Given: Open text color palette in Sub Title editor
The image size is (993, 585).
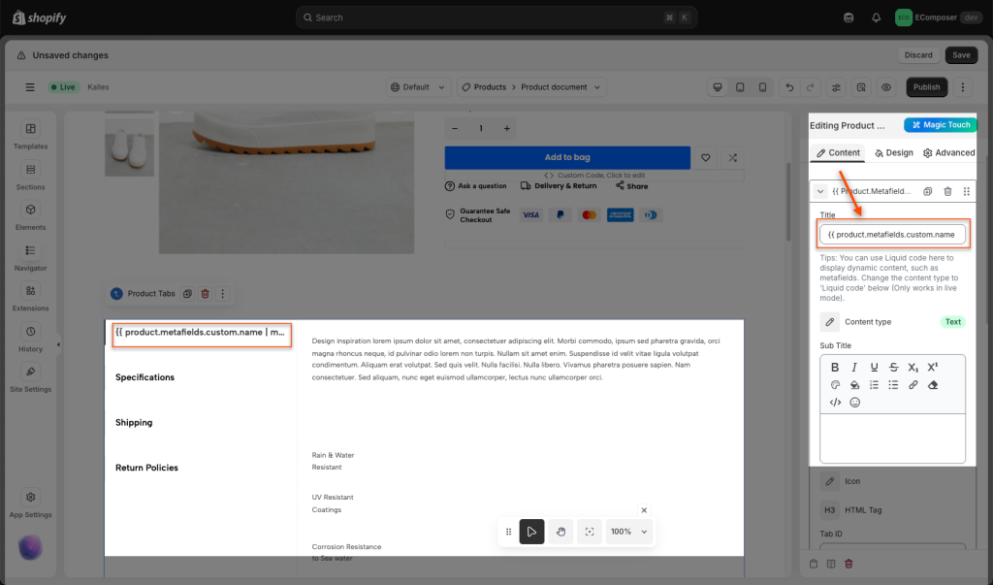Looking at the screenshot, I should pos(835,385).
